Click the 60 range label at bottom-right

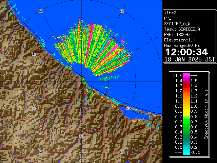pos(122,152)
